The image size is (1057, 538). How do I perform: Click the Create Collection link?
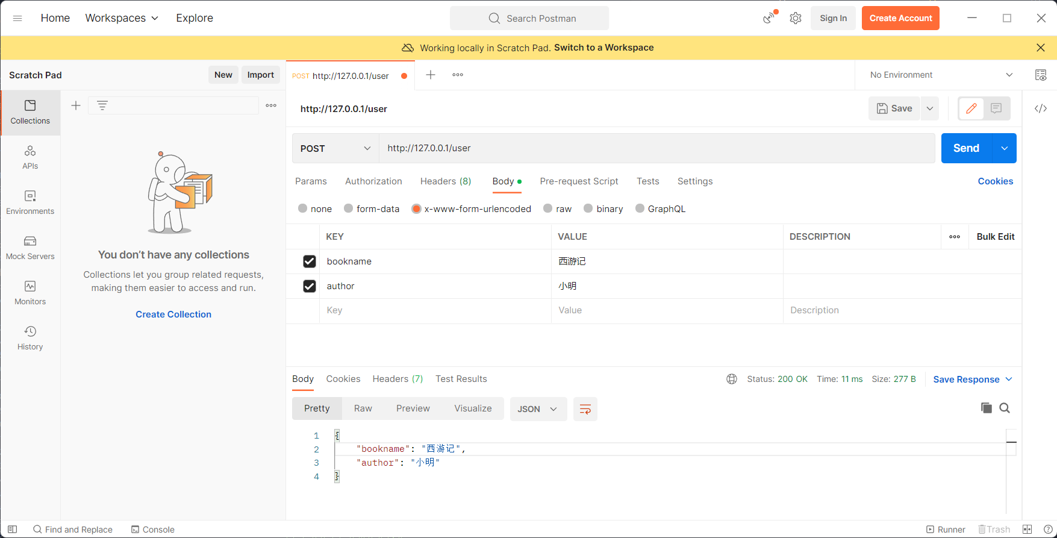(x=173, y=314)
